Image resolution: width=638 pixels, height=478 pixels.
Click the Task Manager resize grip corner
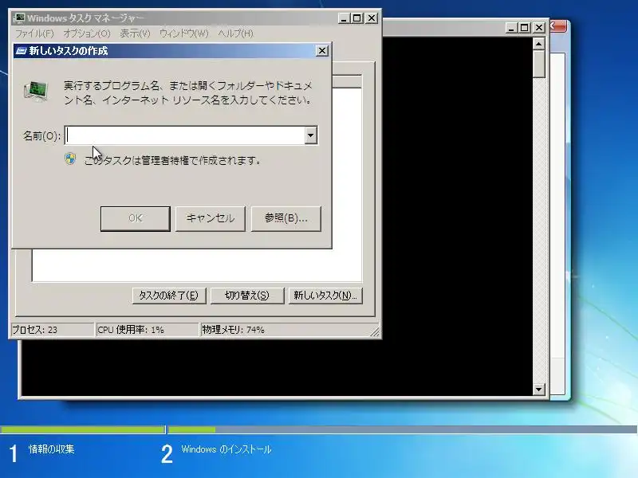pyautogui.click(x=375, y=331)
